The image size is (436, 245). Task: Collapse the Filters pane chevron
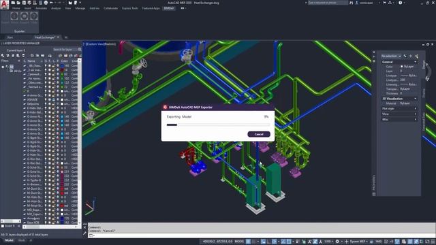(18, 61)
